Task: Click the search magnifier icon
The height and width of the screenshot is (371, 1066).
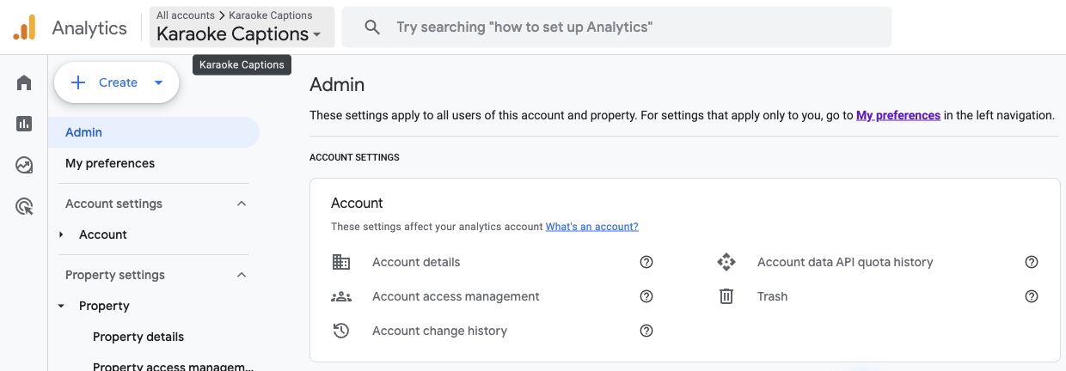Action: [372, 27]
